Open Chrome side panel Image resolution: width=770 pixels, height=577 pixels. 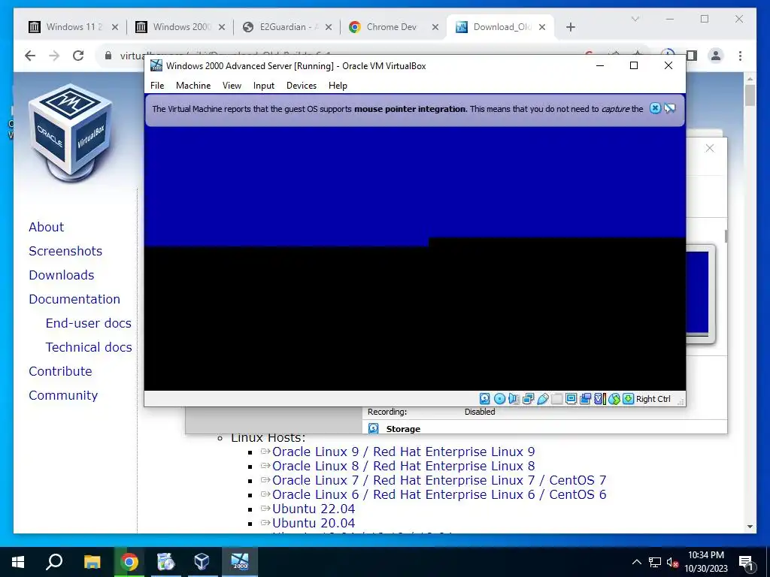pos(692,56)
